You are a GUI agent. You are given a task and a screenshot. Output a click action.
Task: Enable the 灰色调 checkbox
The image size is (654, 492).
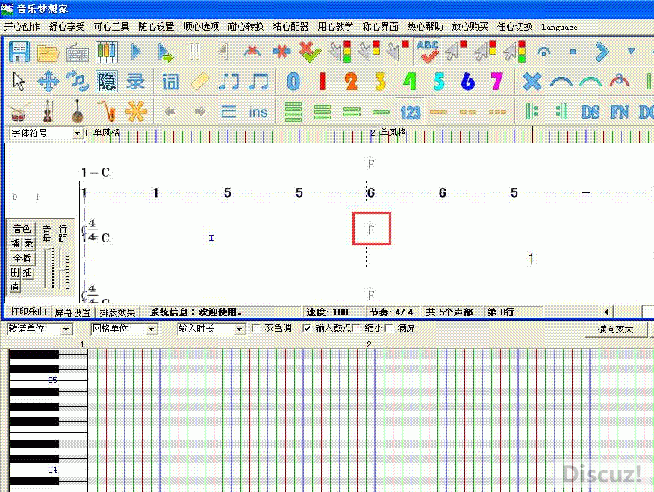point(257,328)
